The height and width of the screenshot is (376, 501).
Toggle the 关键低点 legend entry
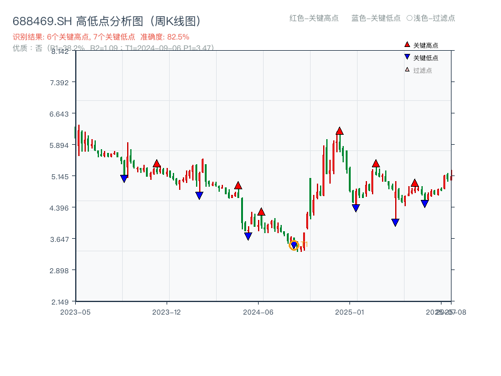(425, 58)
